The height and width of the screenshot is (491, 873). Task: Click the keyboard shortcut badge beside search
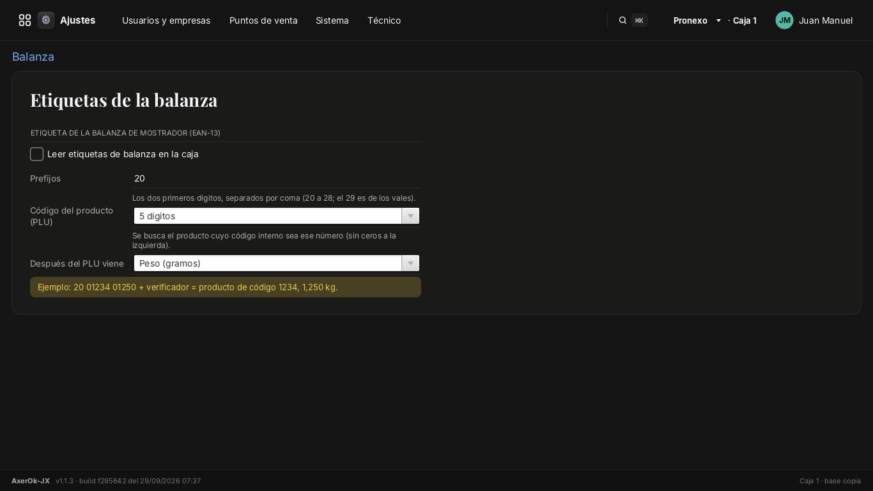(639, 20)
